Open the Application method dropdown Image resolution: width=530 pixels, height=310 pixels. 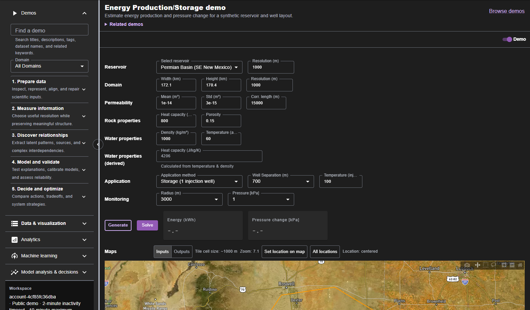coord(199,181)
